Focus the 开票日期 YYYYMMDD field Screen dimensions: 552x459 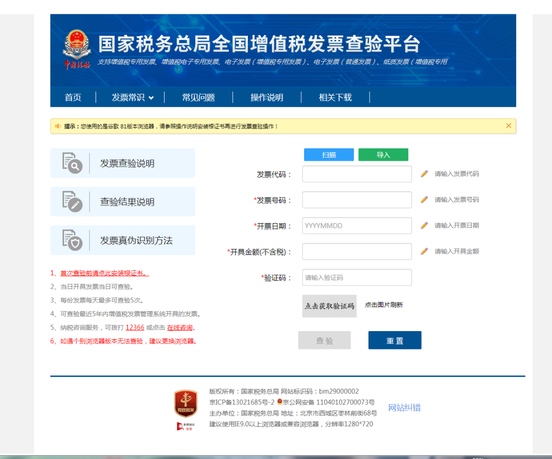[x=357, y=226]
